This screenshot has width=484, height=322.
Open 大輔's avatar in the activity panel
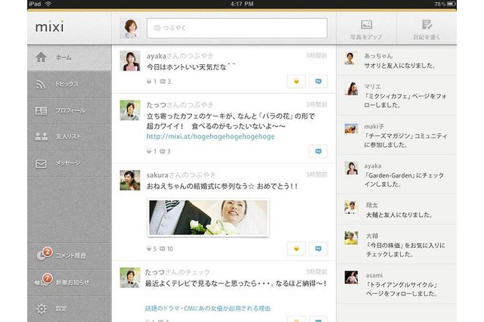(351, 238)
